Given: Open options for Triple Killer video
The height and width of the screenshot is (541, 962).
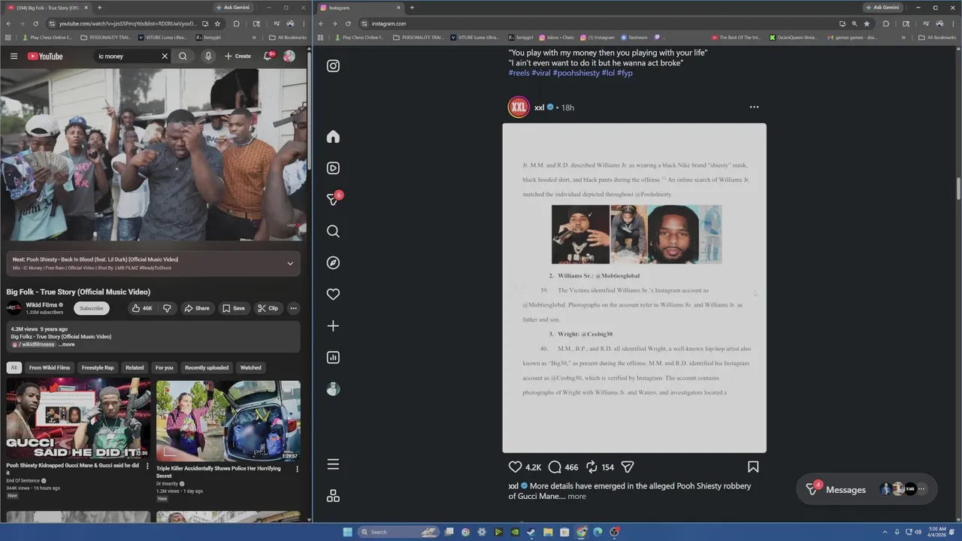Looking at the screenshot, I should click(x=297, y=469).
